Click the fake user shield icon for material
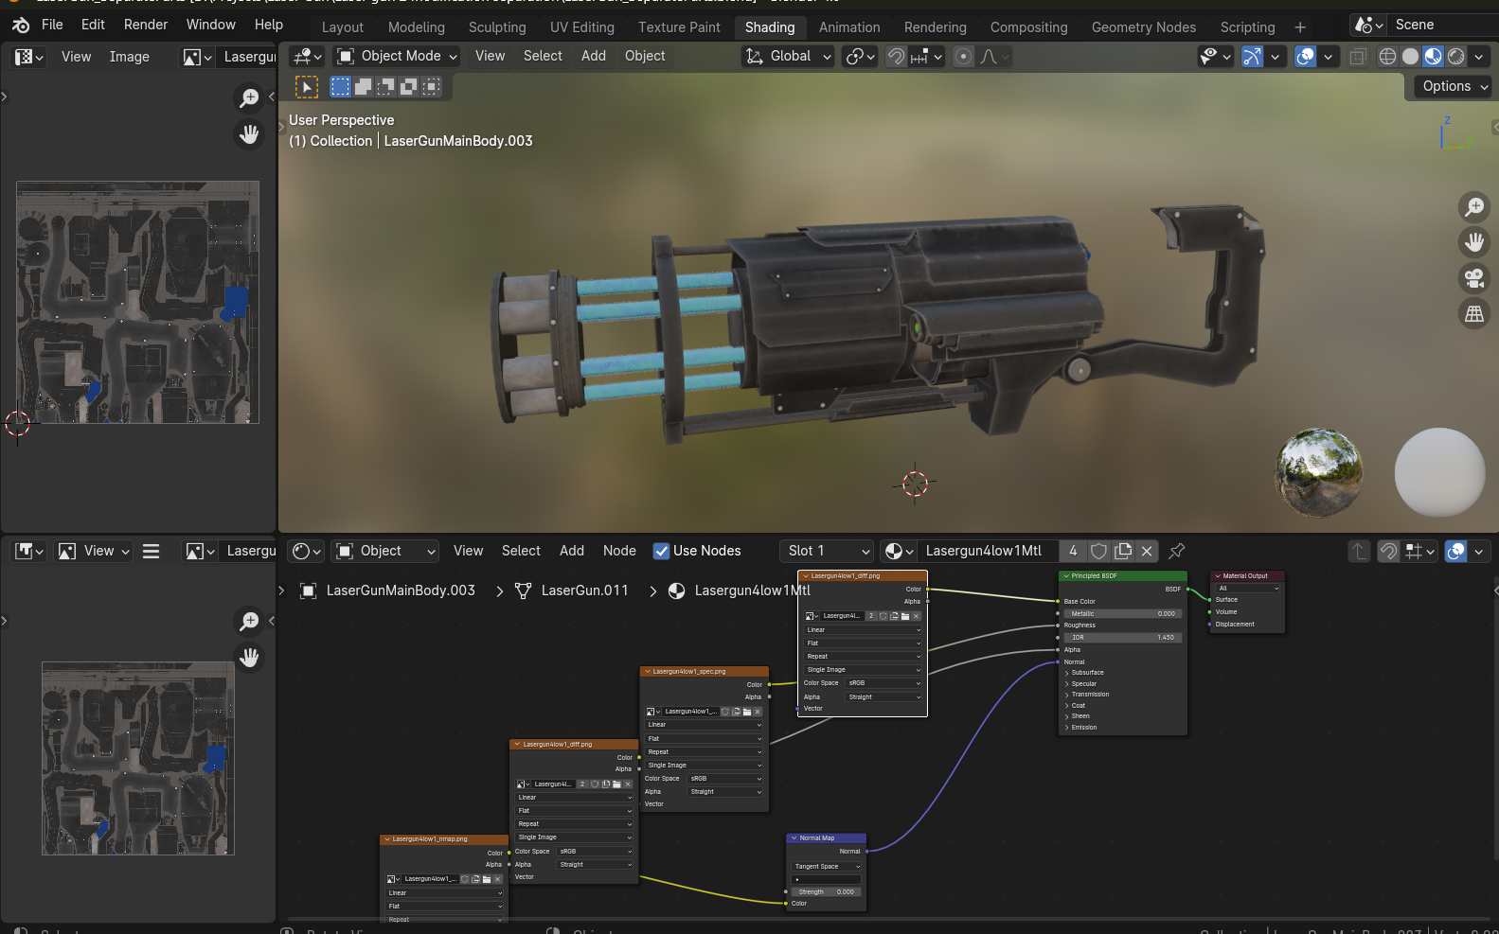1499x934 pixels. click(x=1098, y=551)
